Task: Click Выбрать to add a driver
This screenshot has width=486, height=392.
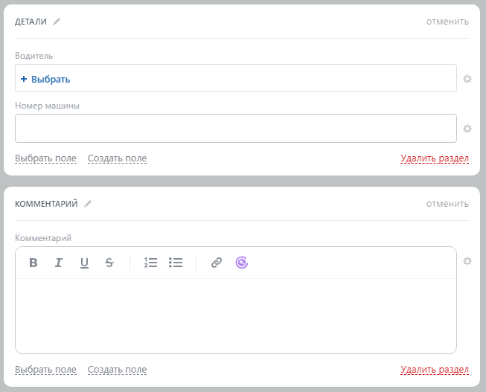Action: pos(45,79)
